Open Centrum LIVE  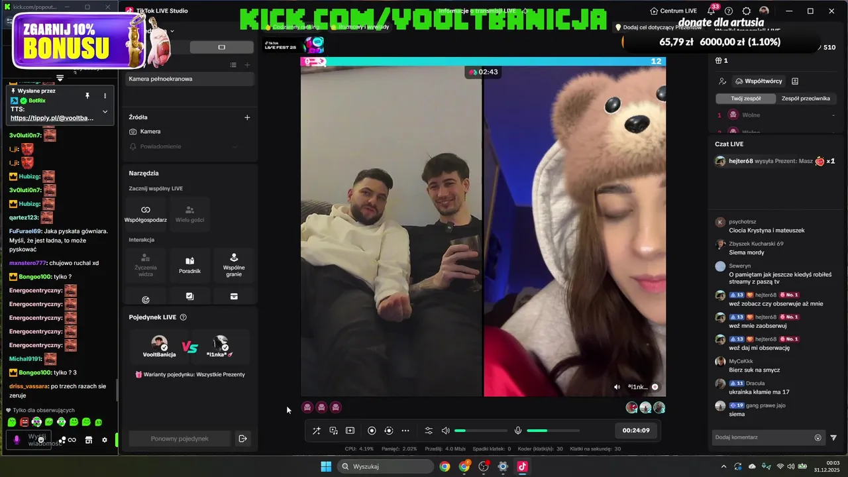[674, 11]
